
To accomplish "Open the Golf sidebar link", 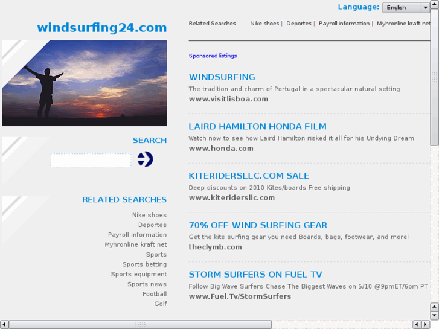I will point(161,304).
